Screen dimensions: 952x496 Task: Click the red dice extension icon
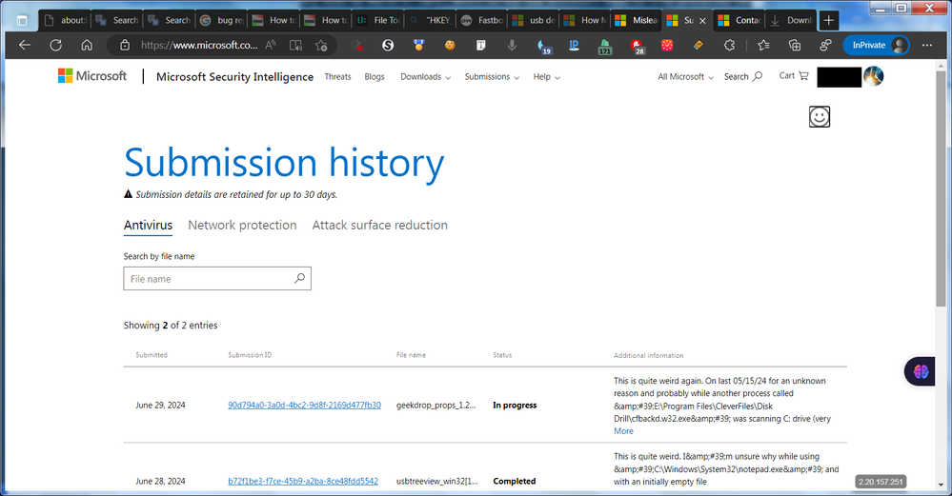667,45
